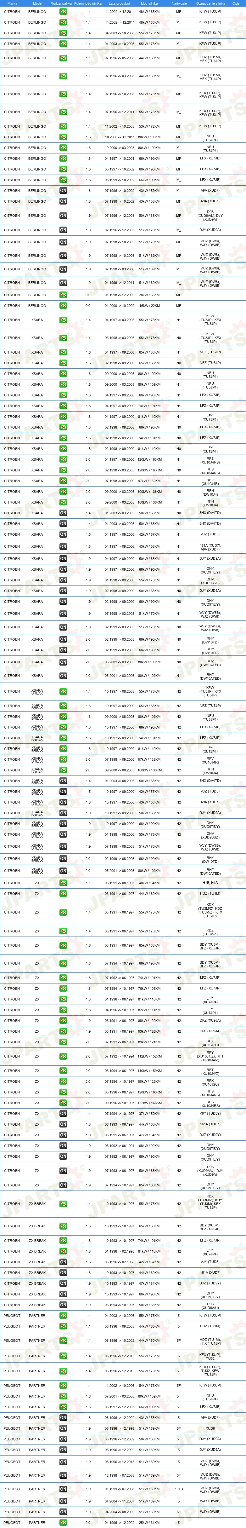Screen dimensions: 246x1528
Task: Click petrol icon in Berlingo 04.1997 -> 10.2001 row
Action: coord(63,159)
